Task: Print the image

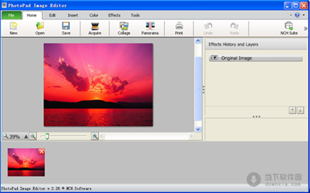Action: point(179,29)
